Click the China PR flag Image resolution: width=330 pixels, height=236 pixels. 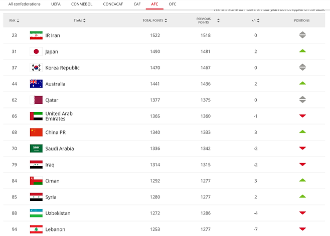tap(36, 132)
